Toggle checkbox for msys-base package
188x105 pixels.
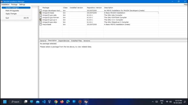41,24
